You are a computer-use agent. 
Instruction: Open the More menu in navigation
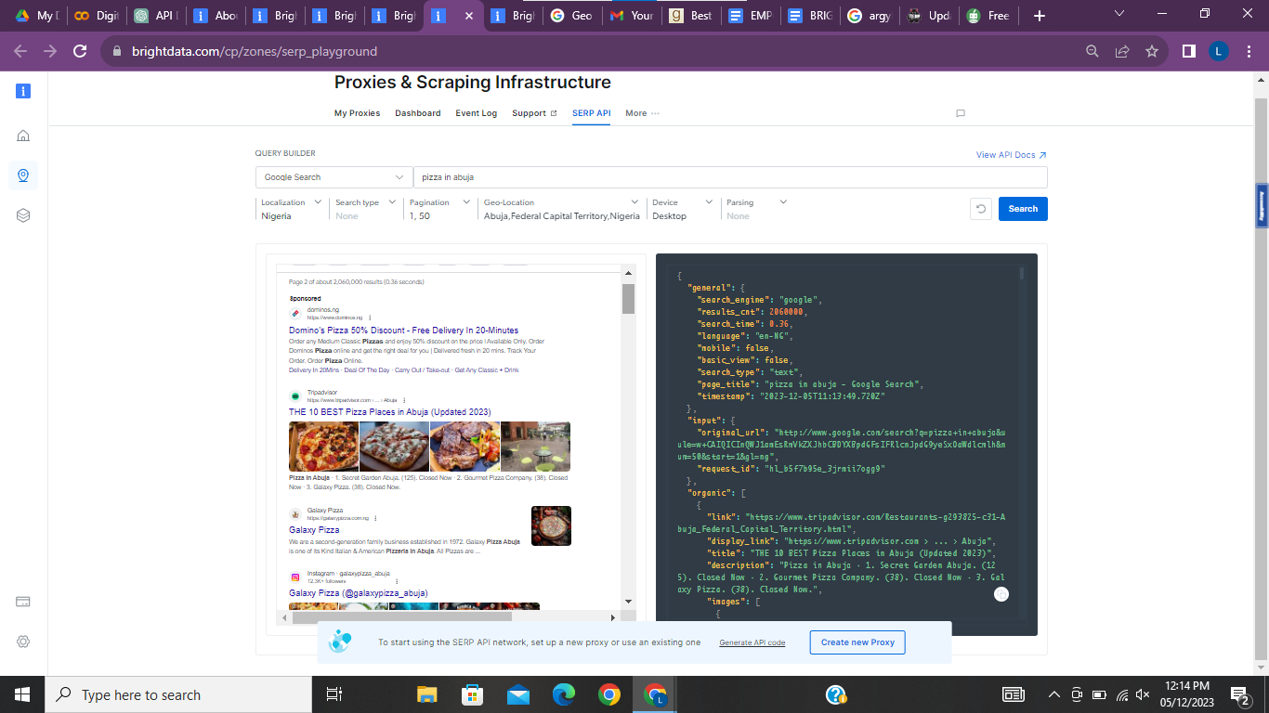642,113
